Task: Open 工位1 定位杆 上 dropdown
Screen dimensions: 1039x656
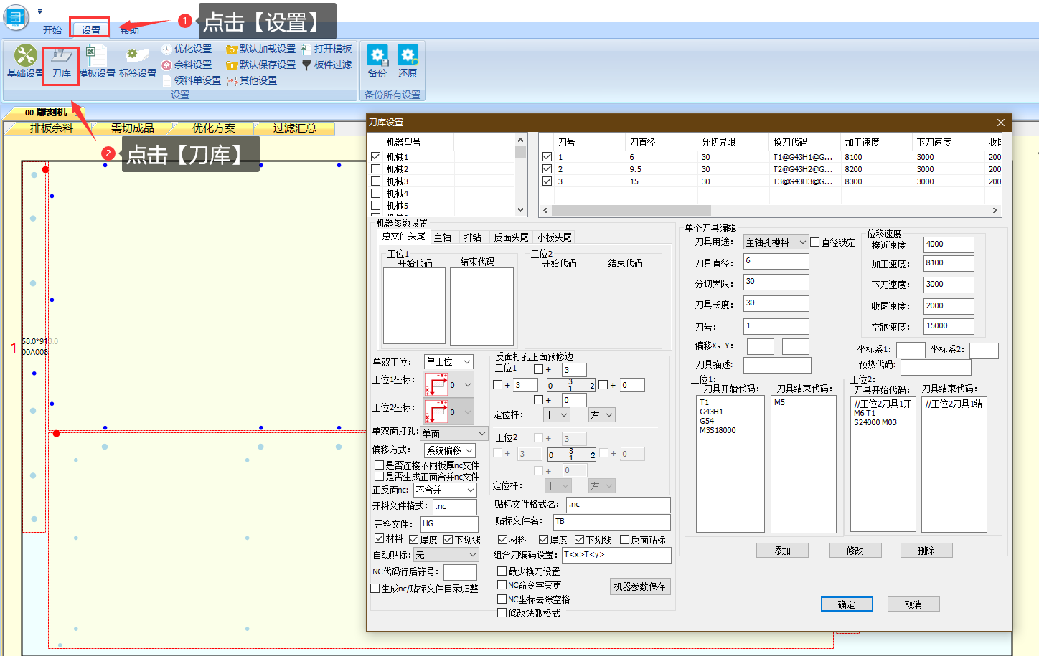Action: [x=558, y=415]
